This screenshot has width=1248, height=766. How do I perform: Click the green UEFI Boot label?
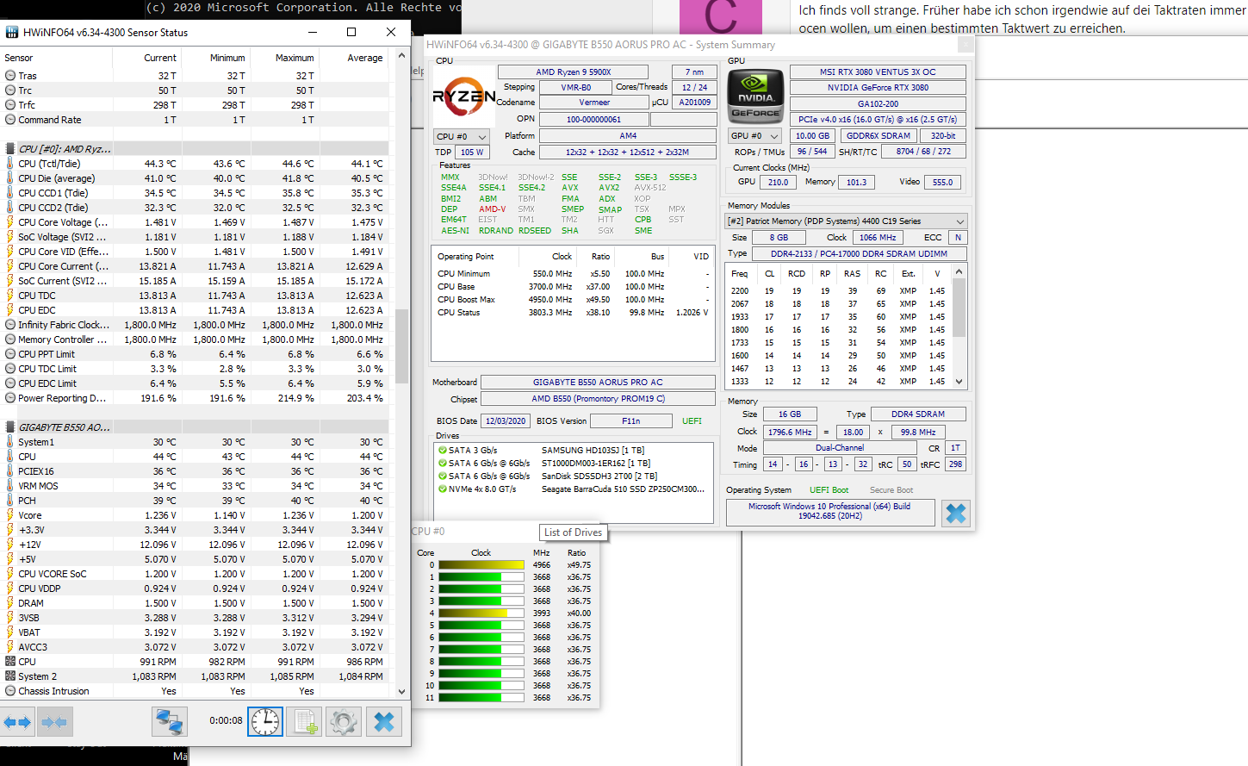(x=829, y=490)
